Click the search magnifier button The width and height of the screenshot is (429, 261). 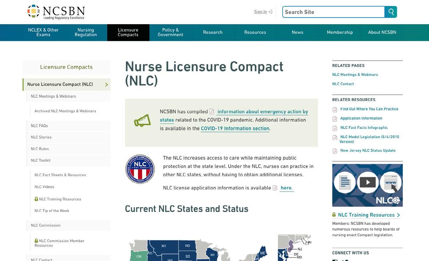391,12
